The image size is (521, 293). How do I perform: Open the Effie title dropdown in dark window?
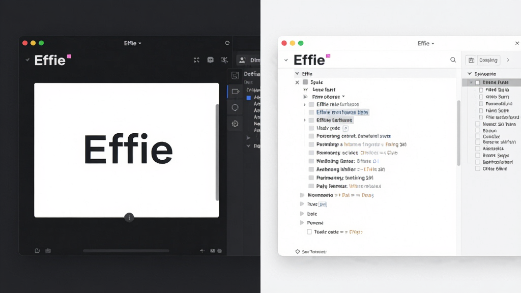coord(133,43)
